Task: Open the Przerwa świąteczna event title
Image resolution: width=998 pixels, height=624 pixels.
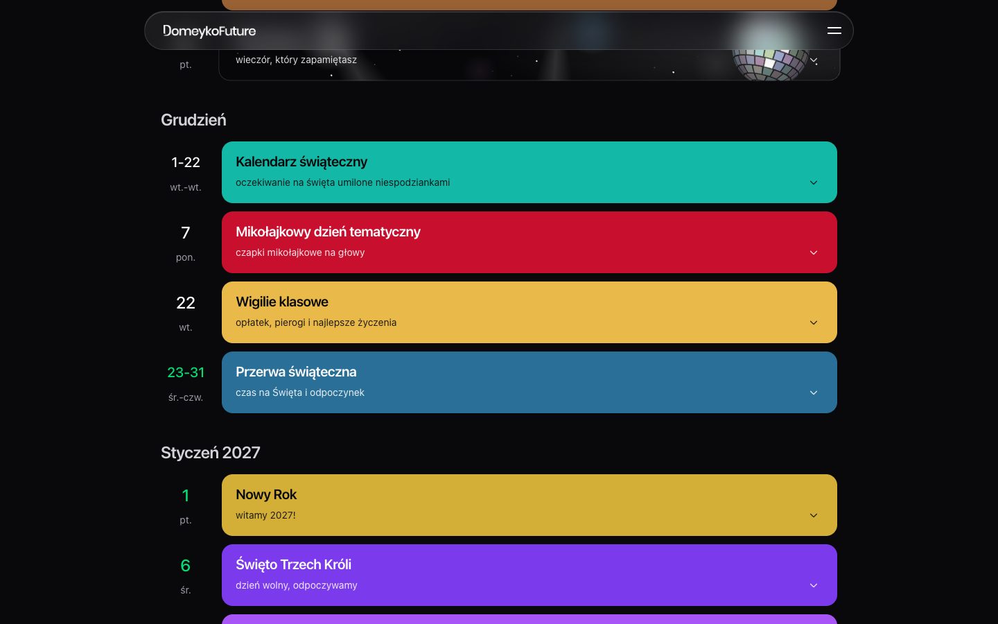Action: pos(296,372)
